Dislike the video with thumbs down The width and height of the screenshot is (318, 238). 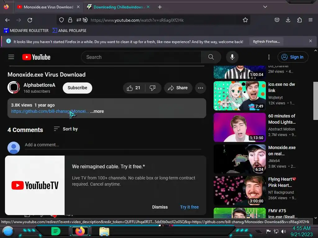(153, 88)
